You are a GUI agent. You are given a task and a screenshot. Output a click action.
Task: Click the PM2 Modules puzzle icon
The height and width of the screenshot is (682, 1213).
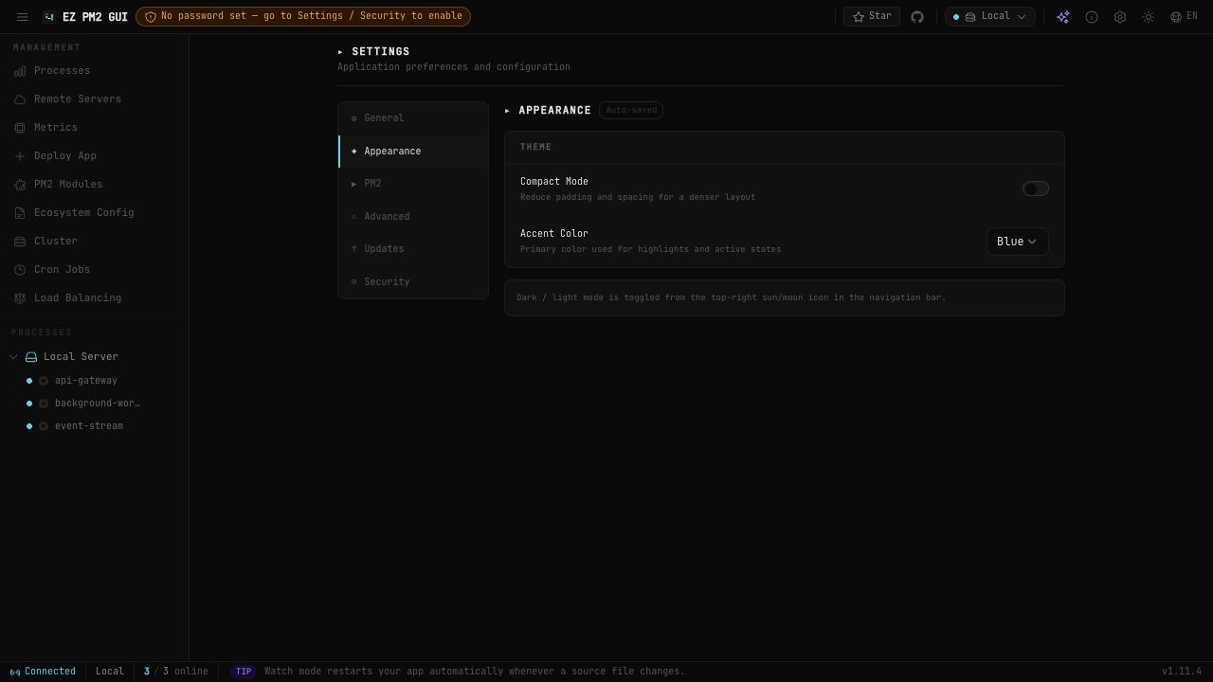pos(20,185)
